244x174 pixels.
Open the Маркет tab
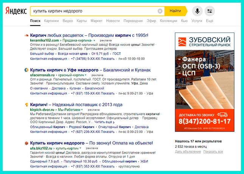tap(96, 21)
